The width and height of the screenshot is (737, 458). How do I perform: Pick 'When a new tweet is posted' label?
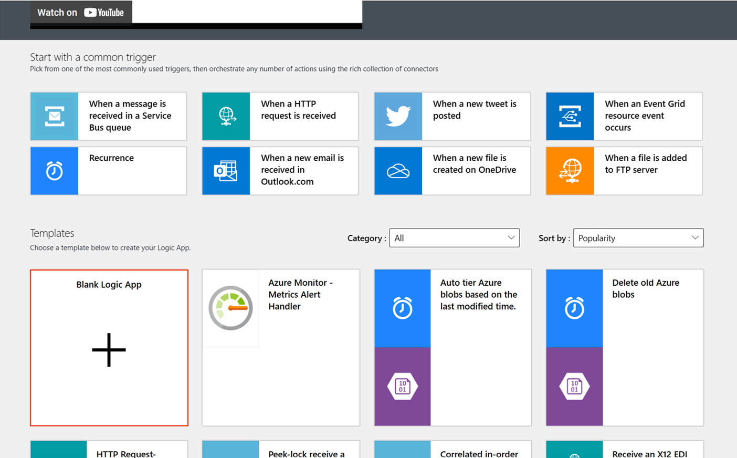(475, 110)
